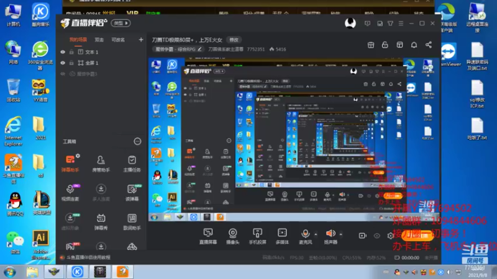This screenshot has width=497, height=279.
Task: Open the 弹幕秀 tool
Action: (101, 221)
